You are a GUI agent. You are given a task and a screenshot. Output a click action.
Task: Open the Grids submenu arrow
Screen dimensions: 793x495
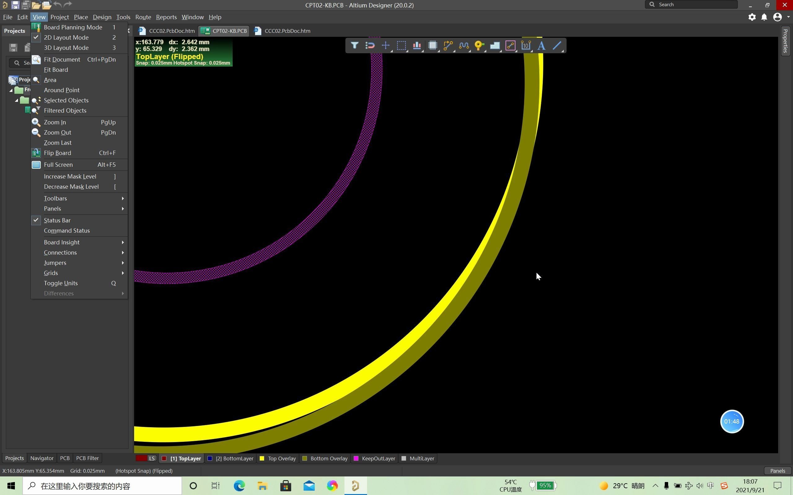point(123,273)
